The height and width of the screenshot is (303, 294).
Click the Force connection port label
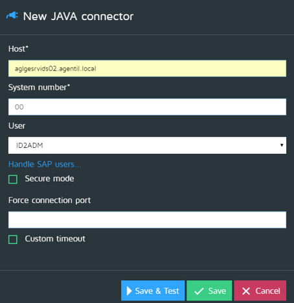pyautogui.click(x=49, y=200)
